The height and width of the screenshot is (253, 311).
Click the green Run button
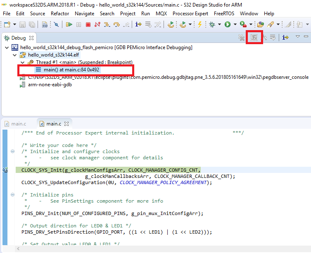point(228,24)
